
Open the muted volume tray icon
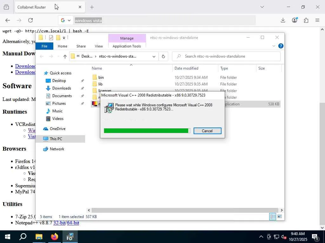click(284, 237)
